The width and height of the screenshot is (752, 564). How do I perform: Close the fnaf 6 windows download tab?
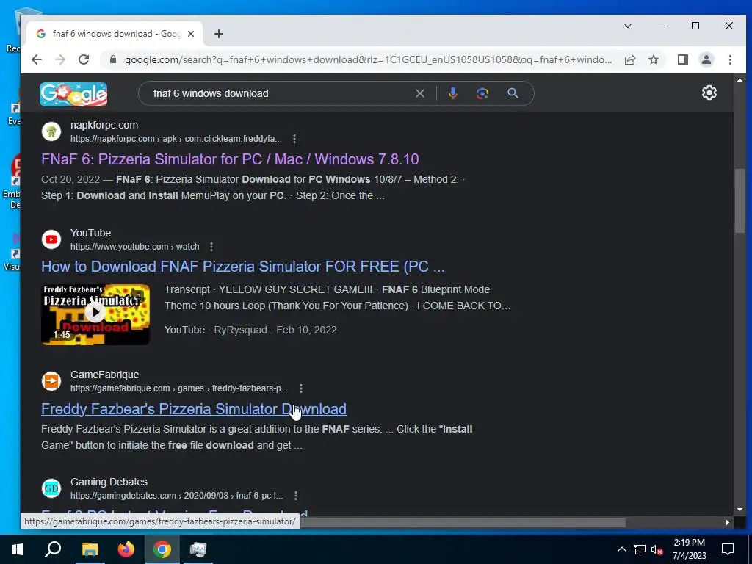coord(191,34)
